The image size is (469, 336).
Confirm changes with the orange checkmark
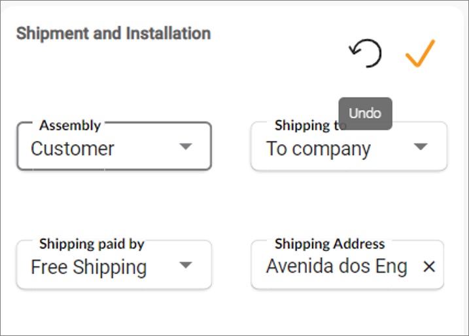[x=420, y=53]
